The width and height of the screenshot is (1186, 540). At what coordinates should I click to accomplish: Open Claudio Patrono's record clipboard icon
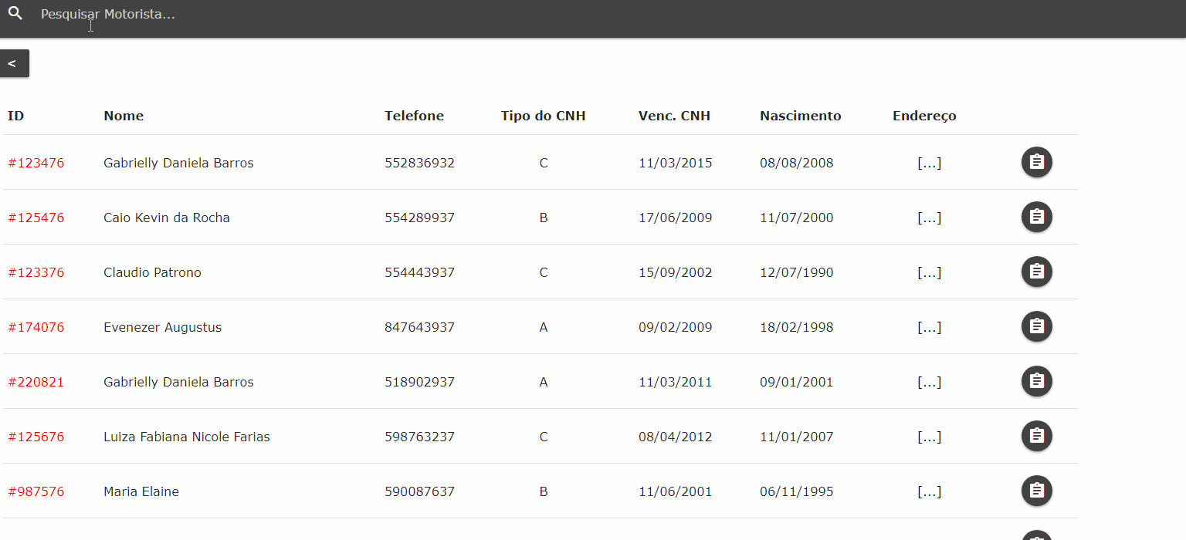1036,272
